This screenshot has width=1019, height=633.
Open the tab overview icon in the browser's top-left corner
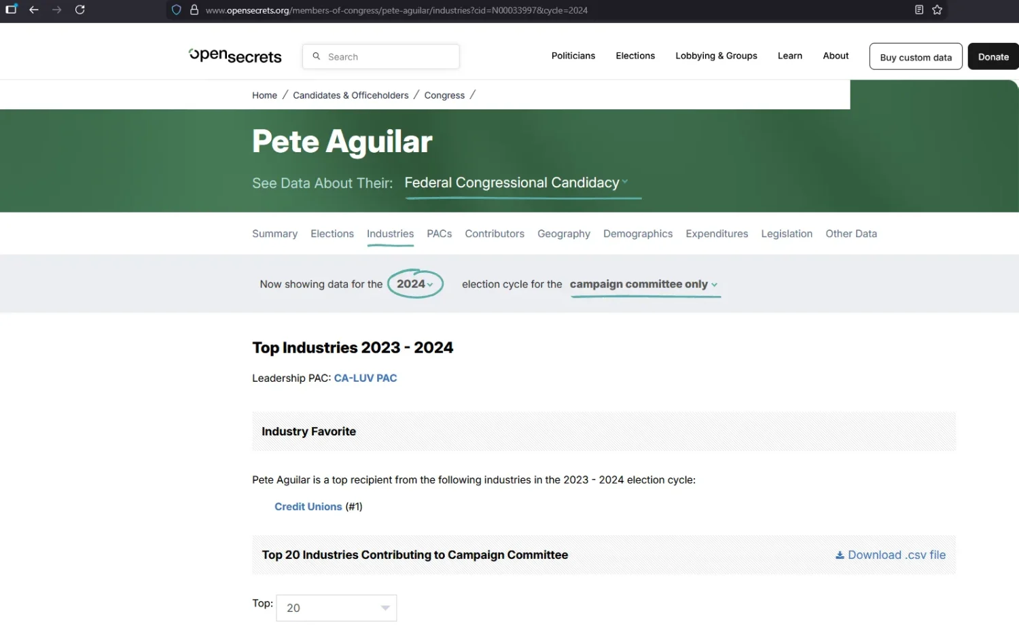12,10
